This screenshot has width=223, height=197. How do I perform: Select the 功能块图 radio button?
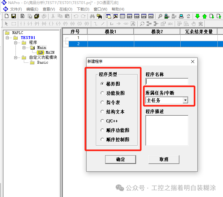tap(102, 93)
